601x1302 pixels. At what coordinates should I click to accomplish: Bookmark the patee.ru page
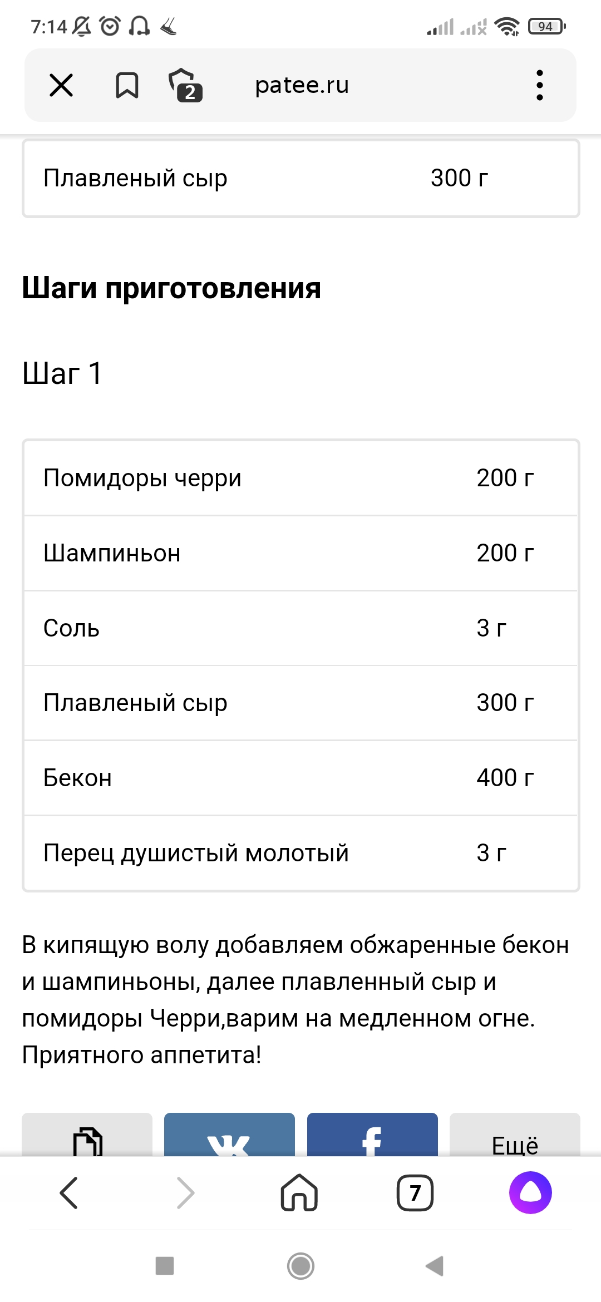click(127, 85)
